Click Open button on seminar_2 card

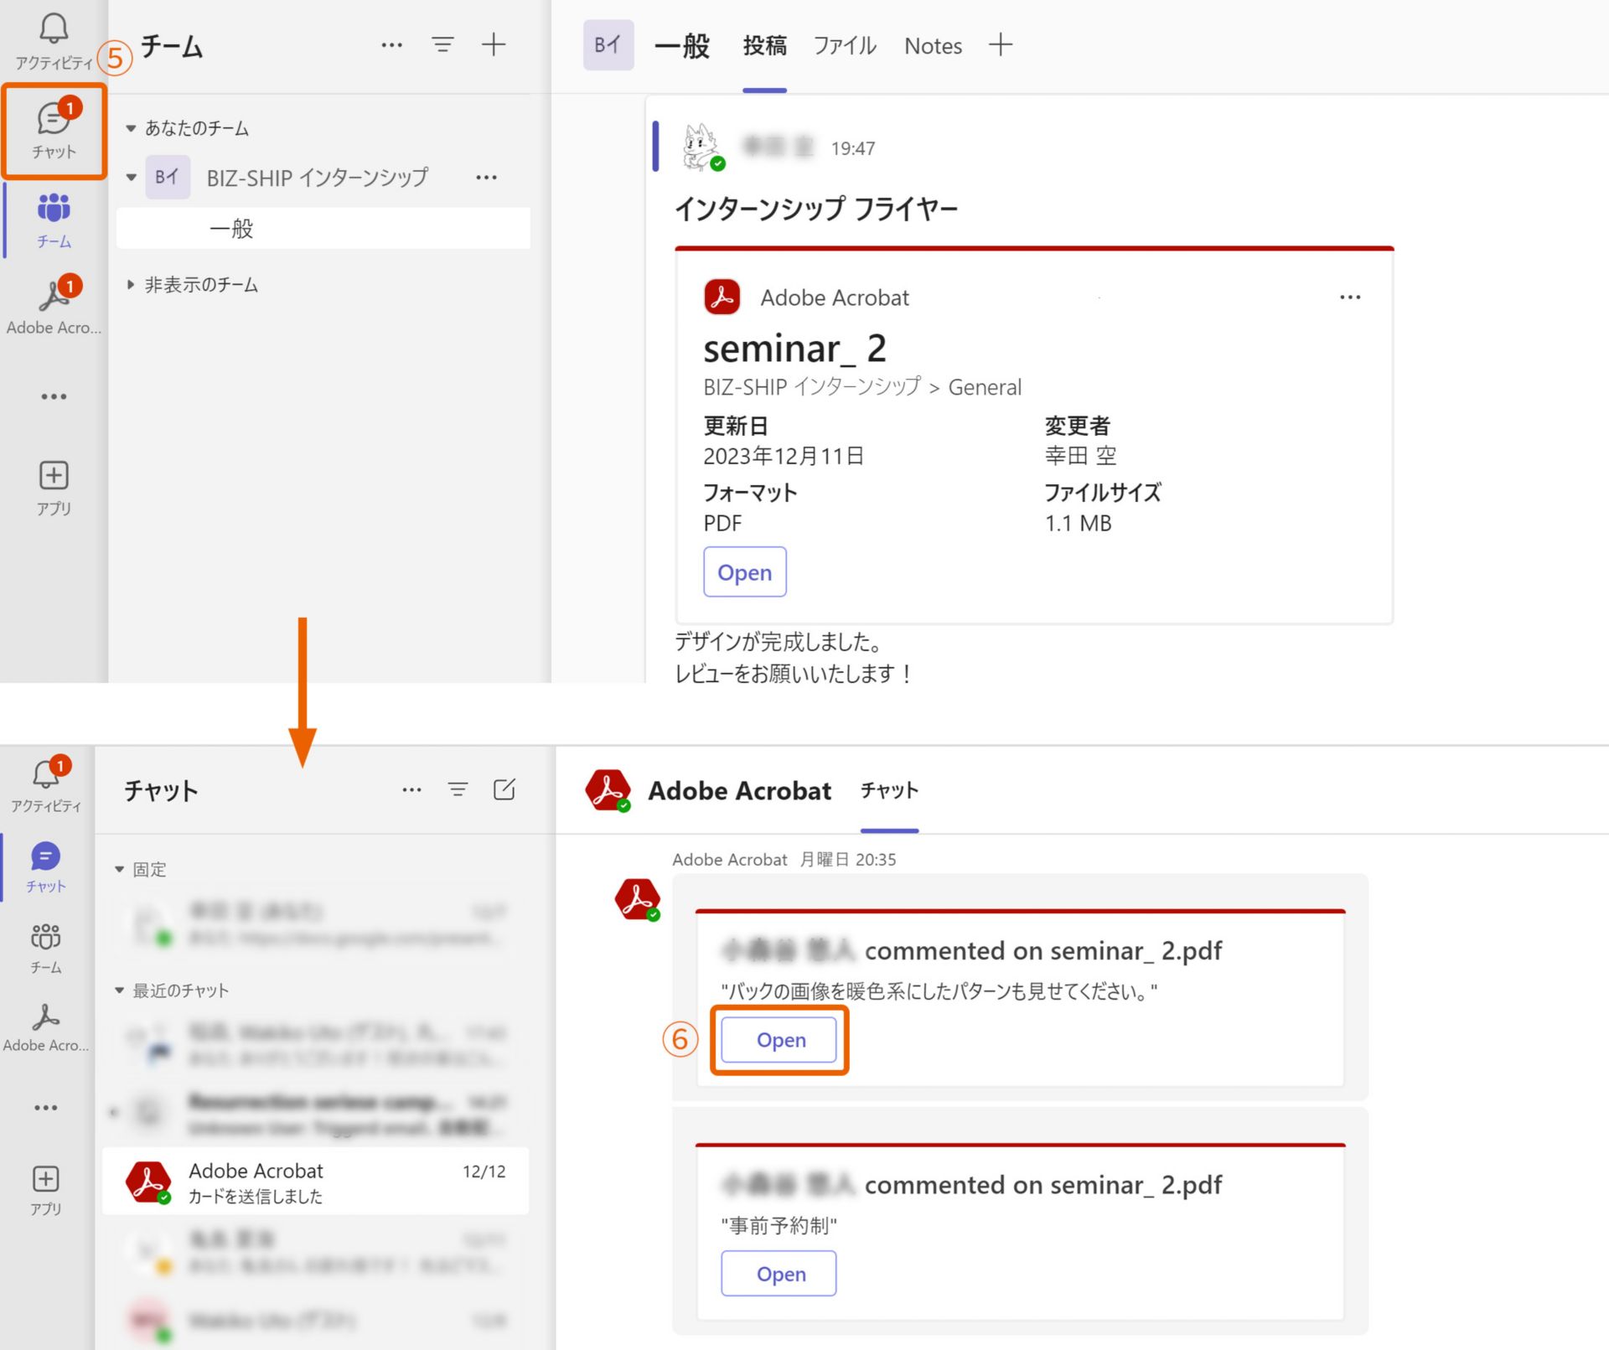tap(744, 572)
